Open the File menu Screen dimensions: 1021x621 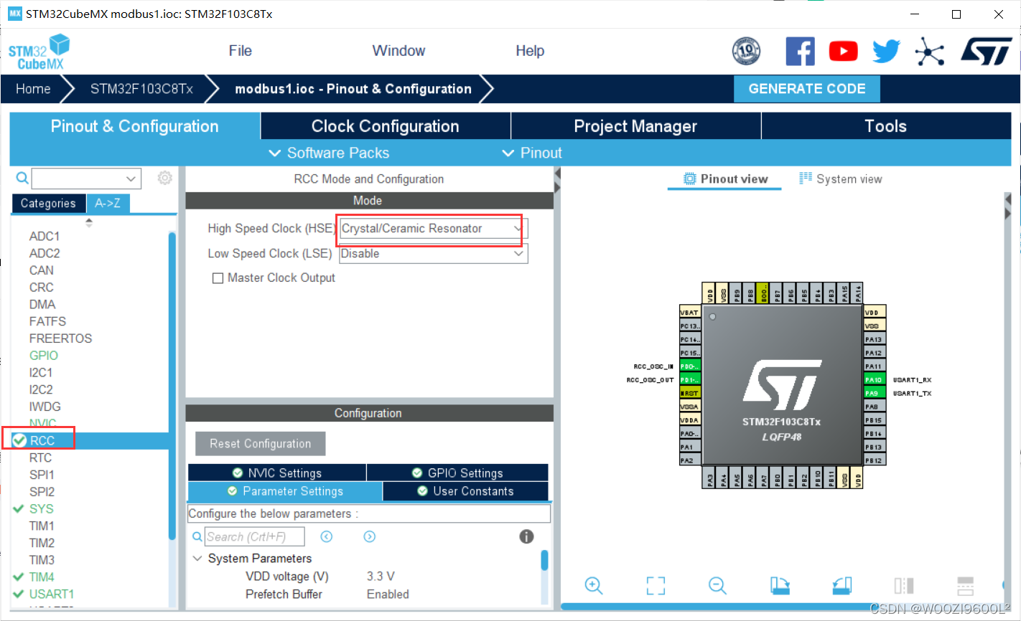[241, 51]
